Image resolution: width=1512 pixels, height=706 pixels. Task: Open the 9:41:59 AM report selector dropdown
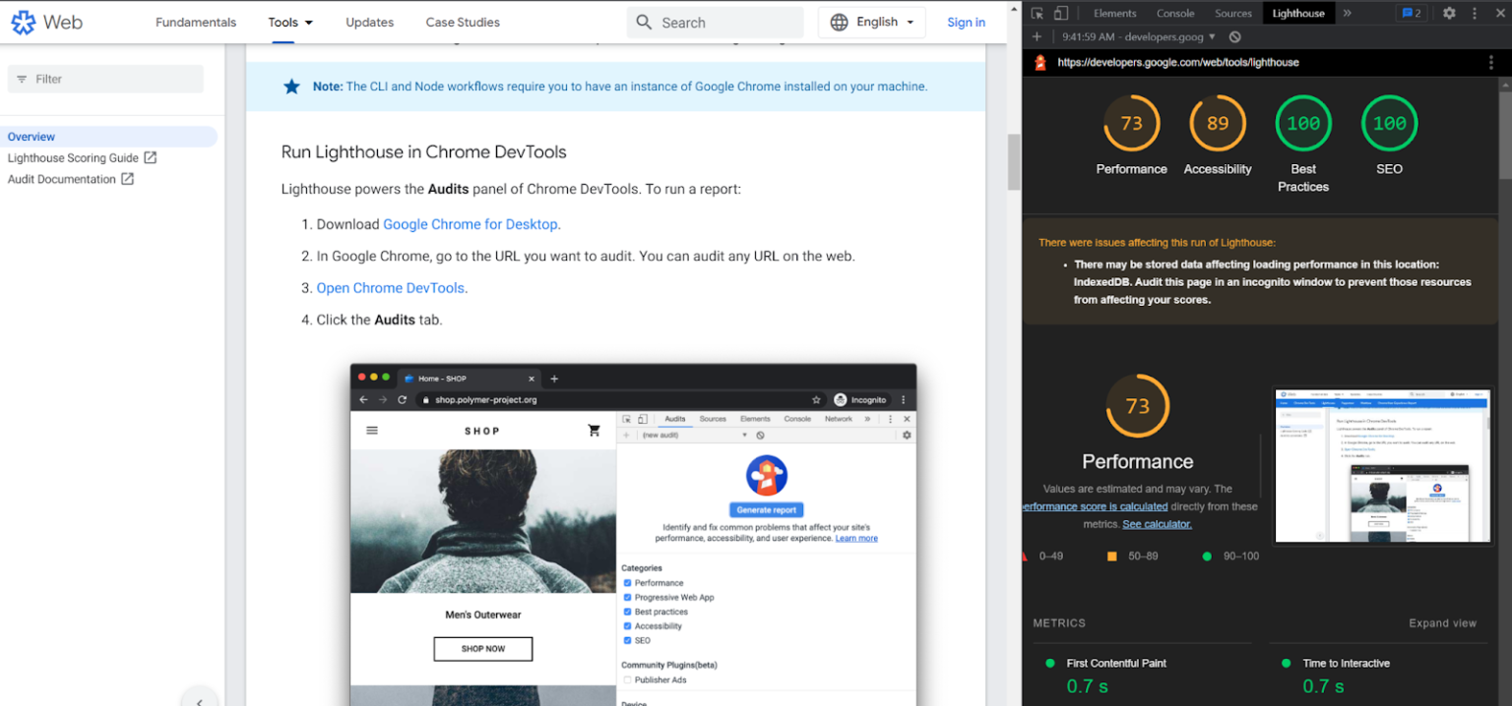click(1138, 36)
